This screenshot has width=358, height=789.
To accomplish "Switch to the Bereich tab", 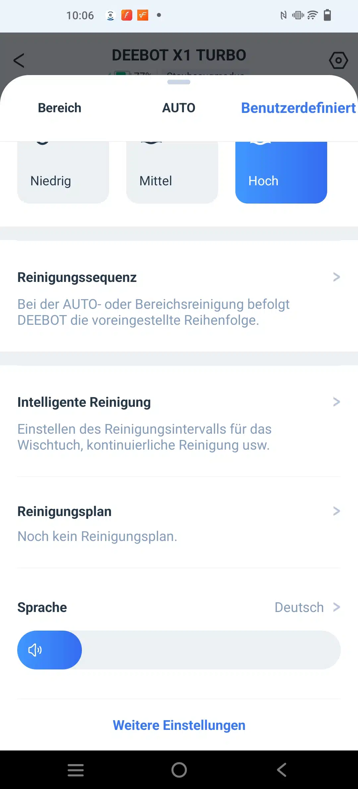I will pos(60,108).
